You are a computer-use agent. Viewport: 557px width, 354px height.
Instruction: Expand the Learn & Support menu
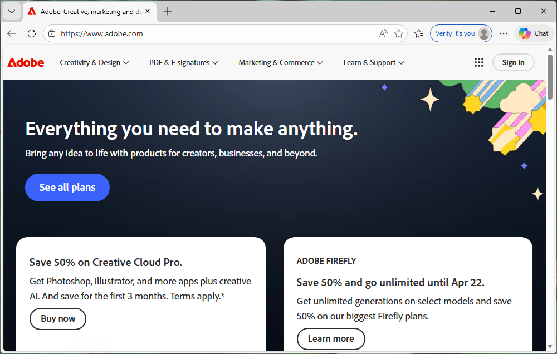373,62
